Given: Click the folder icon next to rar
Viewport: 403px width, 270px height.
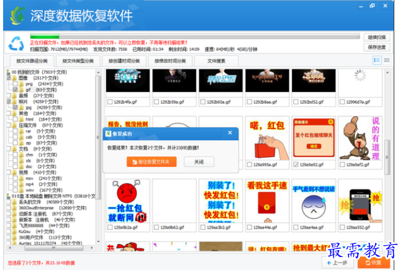Looking at the screenshot, I should pyautogui.click(x=22, y=131).
